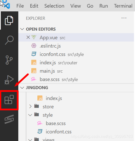The height and width of the screenshot is (141, 135).
Task: Select the style folder name
Action: [x=48, y=115]
